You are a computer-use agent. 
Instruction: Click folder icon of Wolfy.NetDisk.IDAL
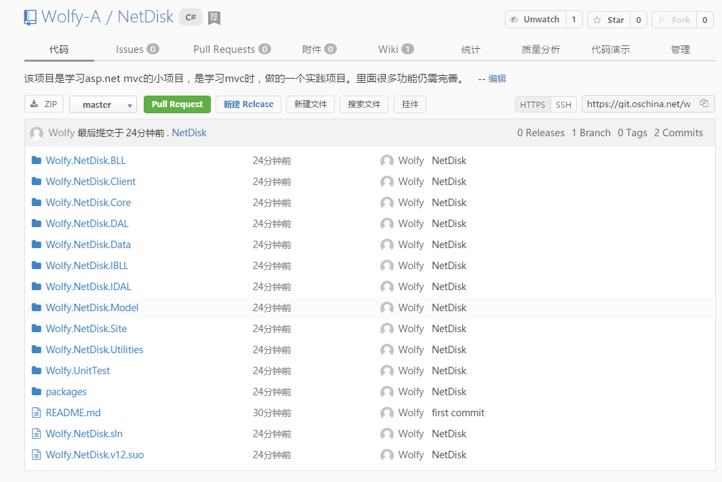(x=37, y=286)
